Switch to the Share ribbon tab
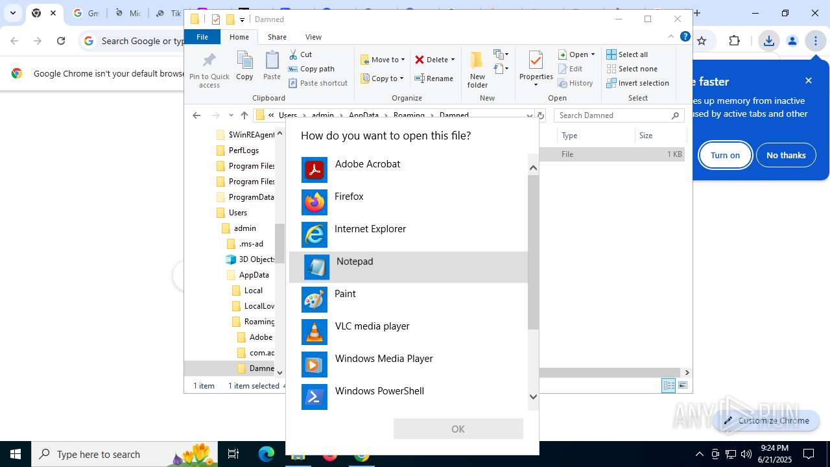 click(277, 37)
